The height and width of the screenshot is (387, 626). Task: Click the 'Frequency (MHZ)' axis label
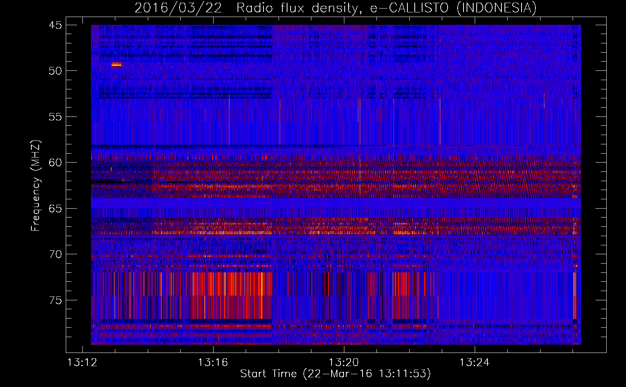point(36,186)
